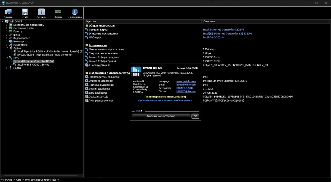The height and width of the screenshot is (182, 331).
Task: Expand the Центральные процессоры node
Action: click(7, 25)
